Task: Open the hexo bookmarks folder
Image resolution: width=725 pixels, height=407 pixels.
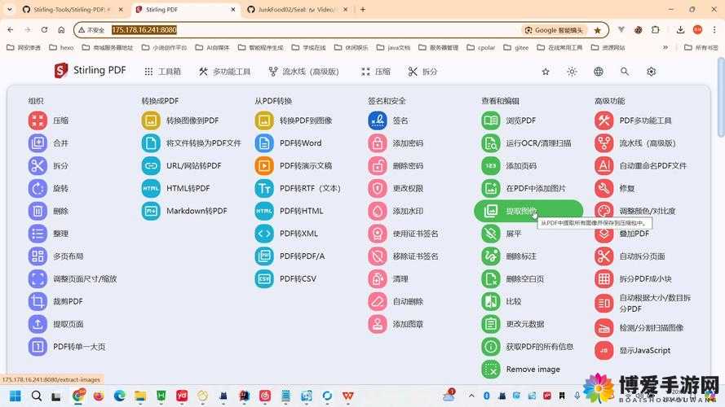Action: pos(61,47)
